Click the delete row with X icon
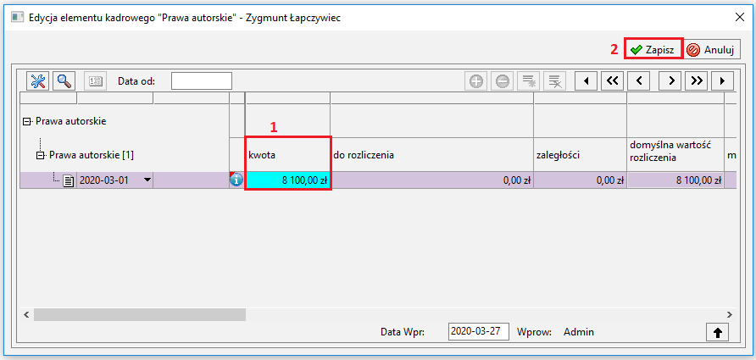The height and width of the screenshot is (360, 756). pyautogui.click(x=554, y=81)
